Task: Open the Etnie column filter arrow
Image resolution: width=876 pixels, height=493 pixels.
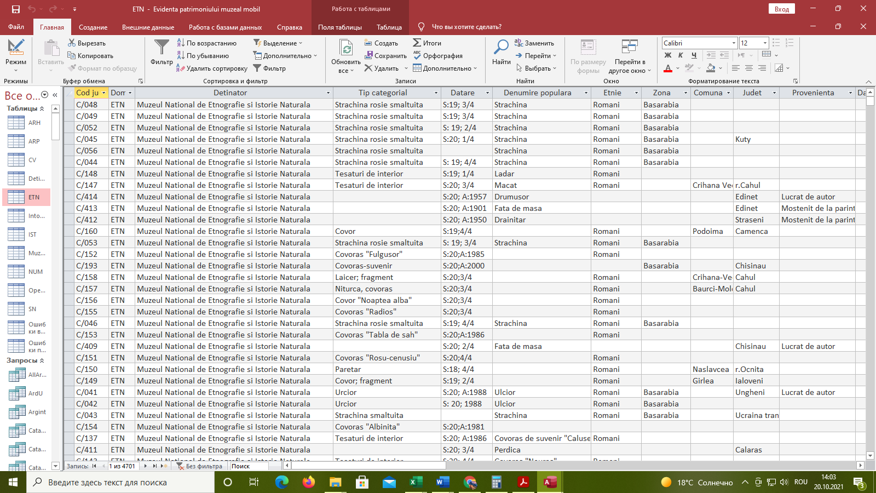Action: pyautogui.click(x=636, y=93)
